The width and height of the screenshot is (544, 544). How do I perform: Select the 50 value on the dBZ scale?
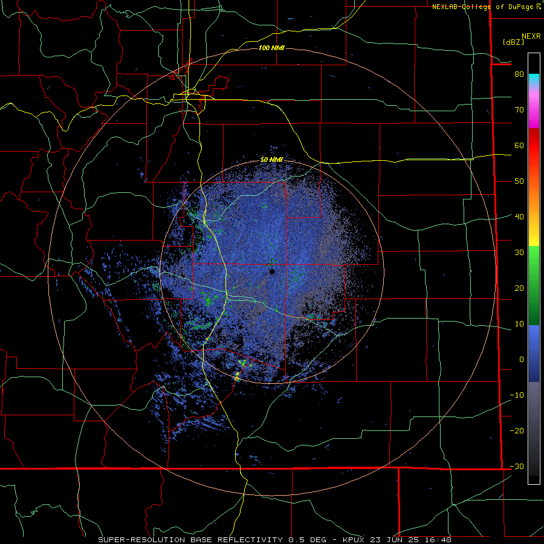[519, 181]
